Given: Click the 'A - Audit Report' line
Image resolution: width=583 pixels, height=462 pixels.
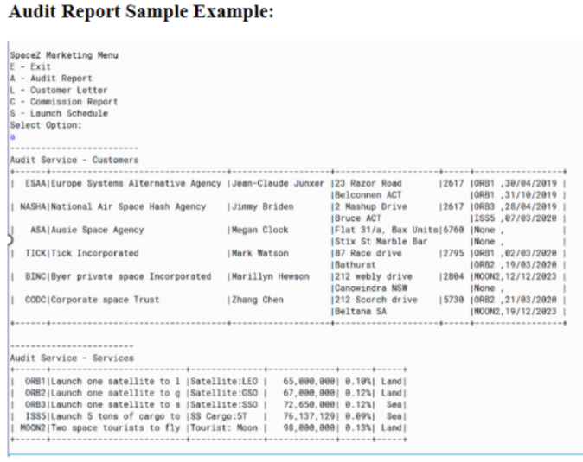Looking at the screenshot, I should [x=51, y=79].
